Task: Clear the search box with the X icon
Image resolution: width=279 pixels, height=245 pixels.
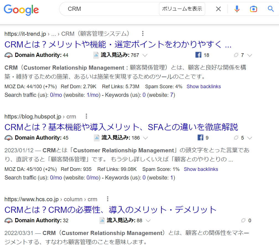Action: click(x=218, y=9)
